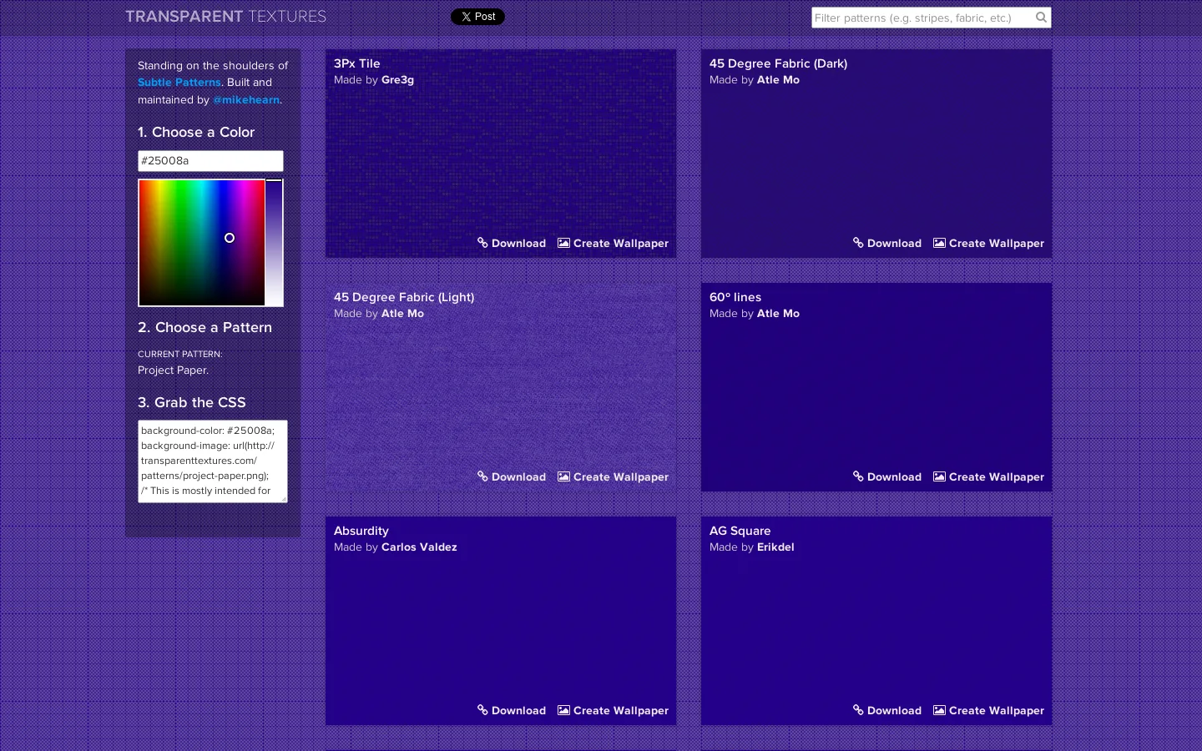Click download chain icon for 45 Degree Fabric (Light)
Image resolution: width=1202 pixels, height=751 pixels.
(x=482, y=476)
